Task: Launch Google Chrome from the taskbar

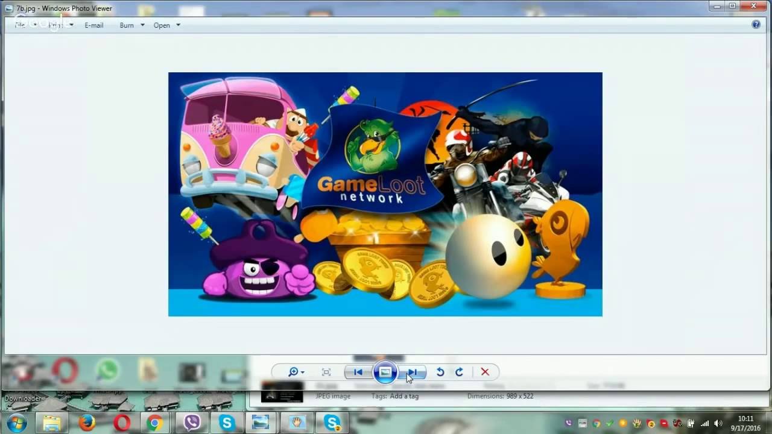Action: pos(155,423)
